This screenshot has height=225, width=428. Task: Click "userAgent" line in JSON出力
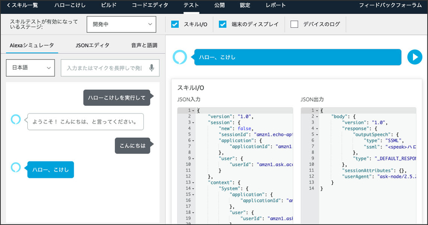[x=379, y=176]
